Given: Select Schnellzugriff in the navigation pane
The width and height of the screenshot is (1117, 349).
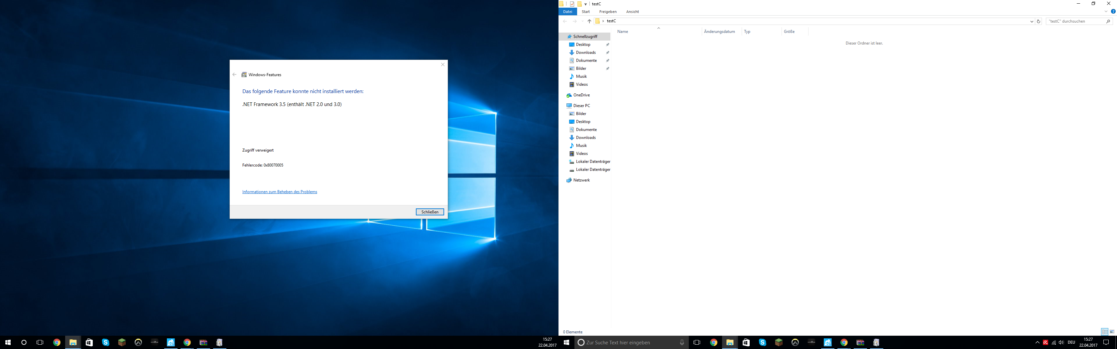Looking at the screenshot, I should coord(585,37).
